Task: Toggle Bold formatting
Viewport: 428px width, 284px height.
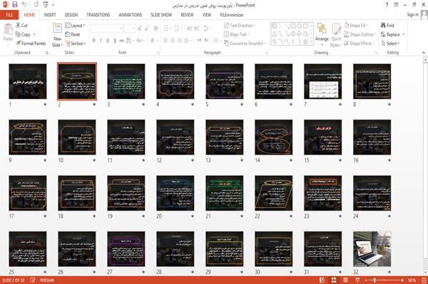Action: pos(94,41)
